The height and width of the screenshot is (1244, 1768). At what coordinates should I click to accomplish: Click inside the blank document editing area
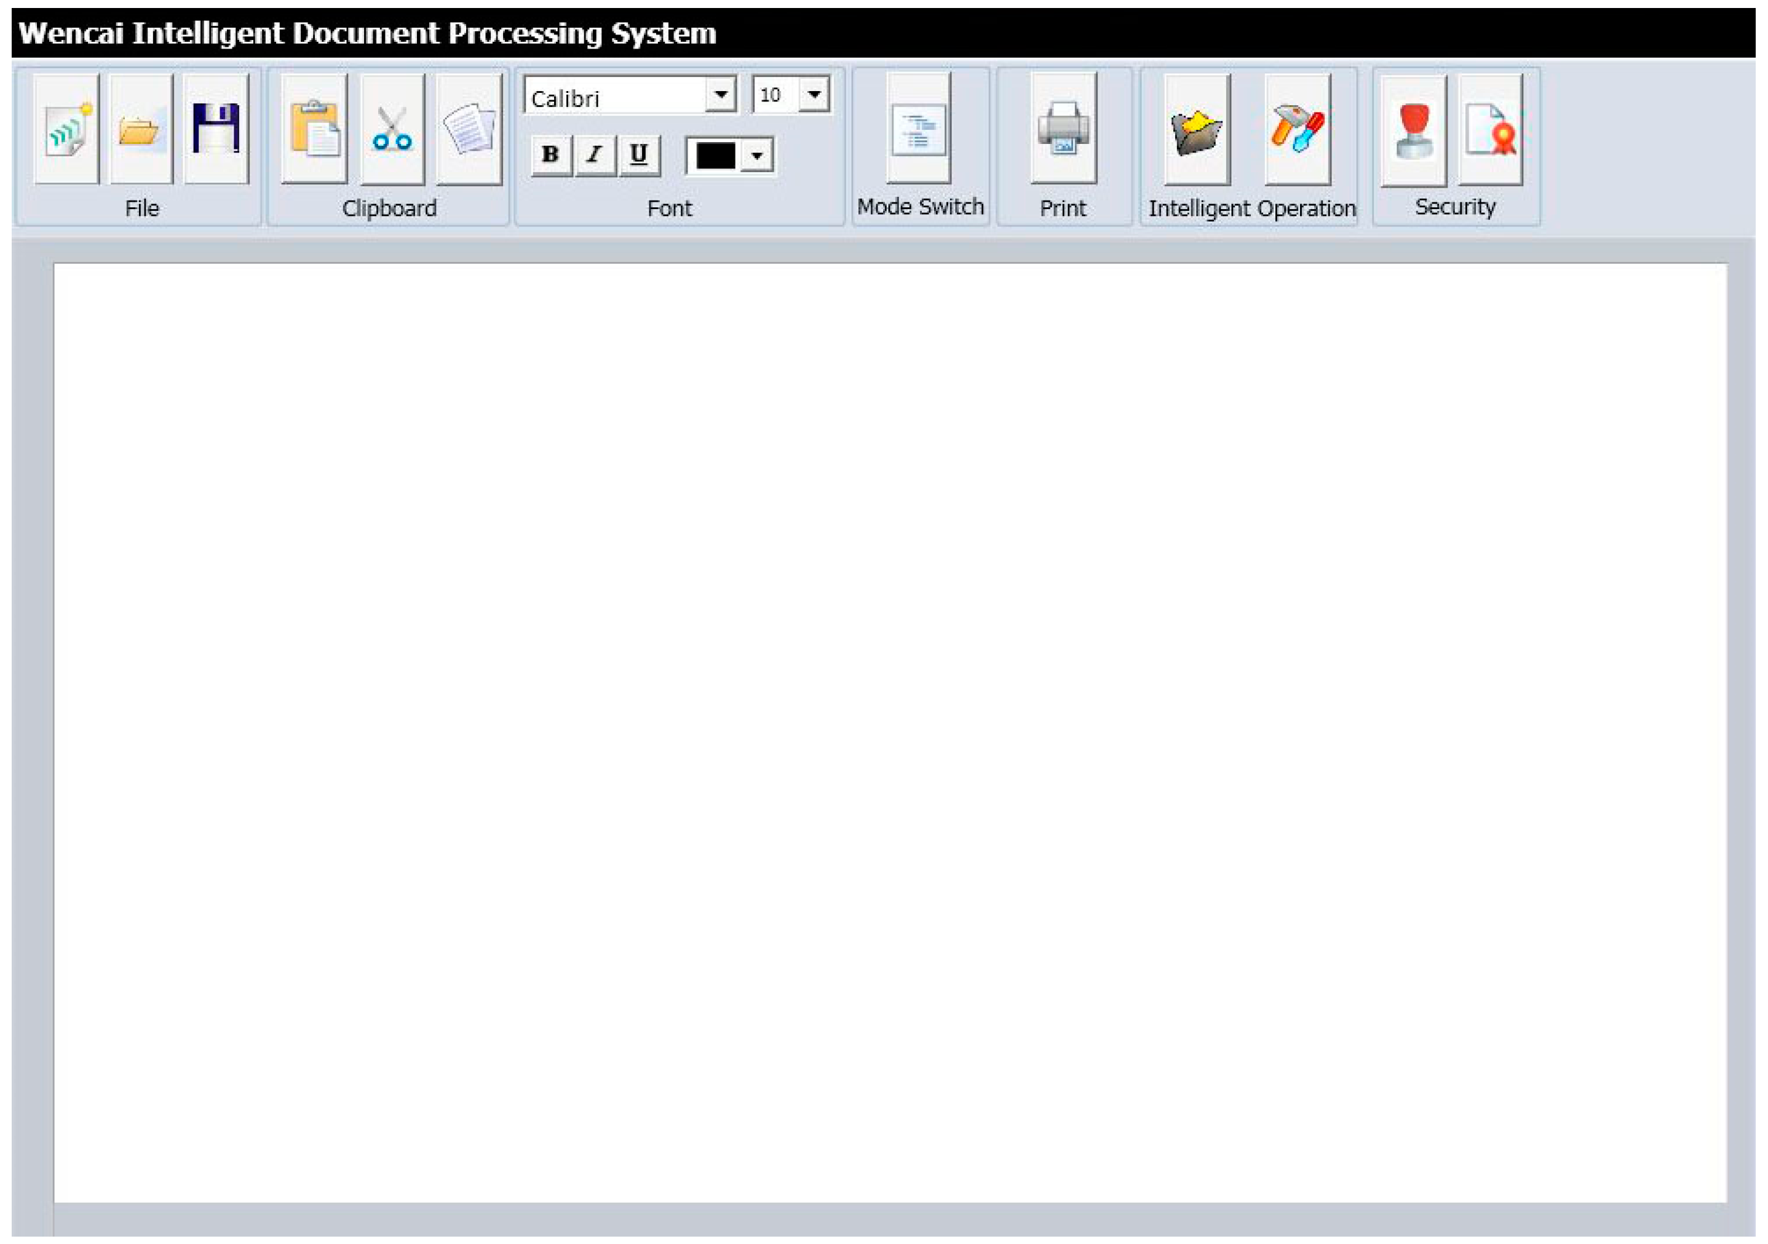tap(889, 732)
